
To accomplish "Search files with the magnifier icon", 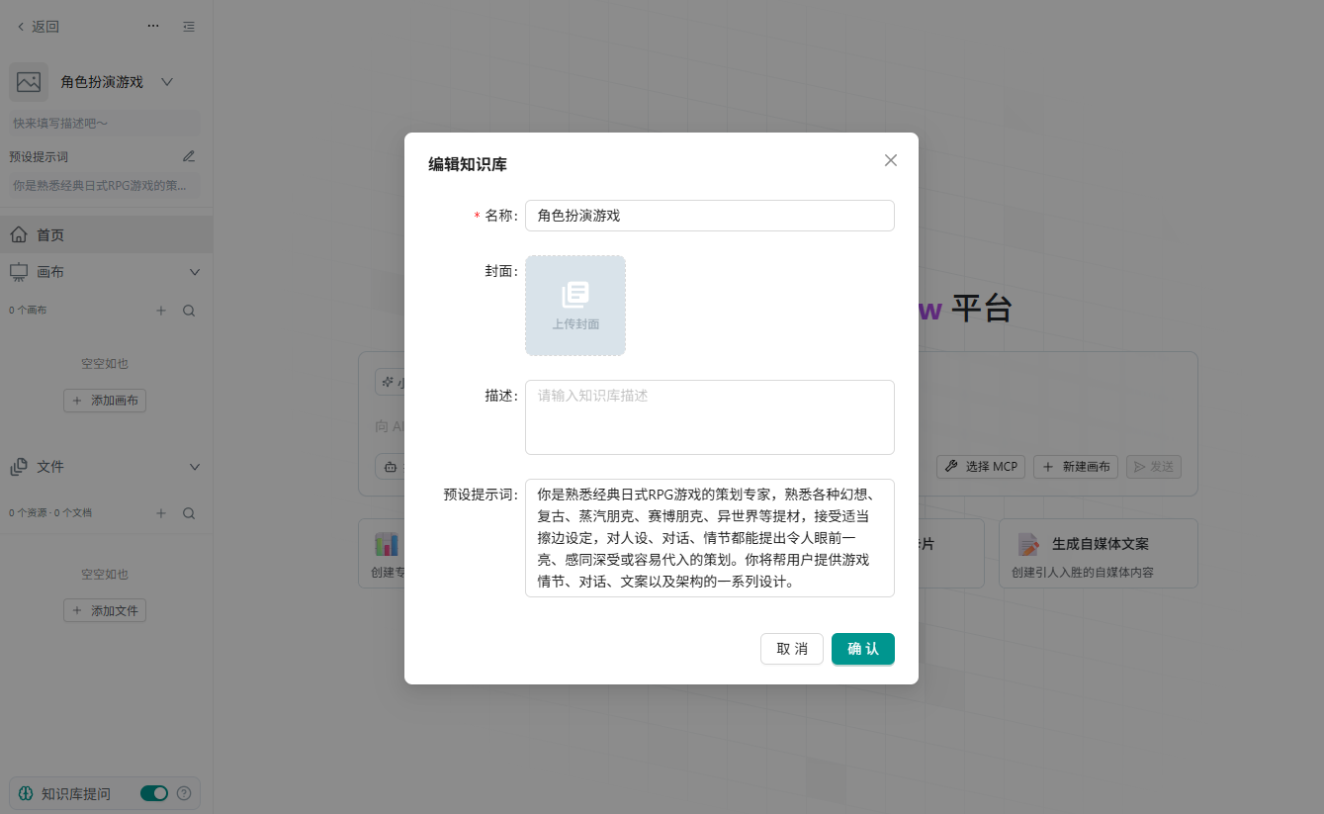I will click(x=189, y=513).
